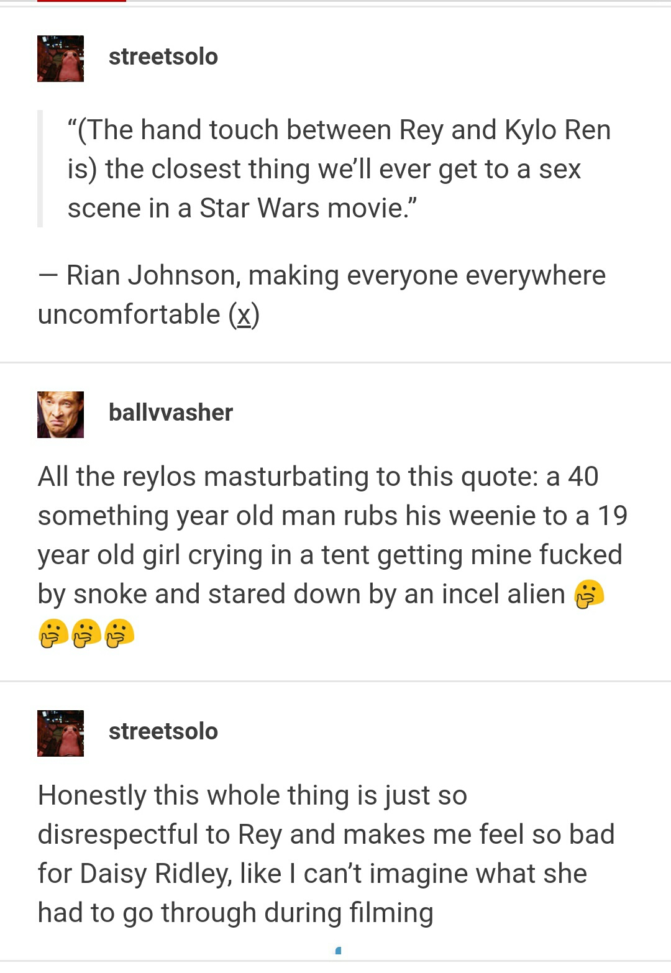Open the ballvvasher blog username
The height and width of the screenshot is (973, 671).
click(171, 413)
